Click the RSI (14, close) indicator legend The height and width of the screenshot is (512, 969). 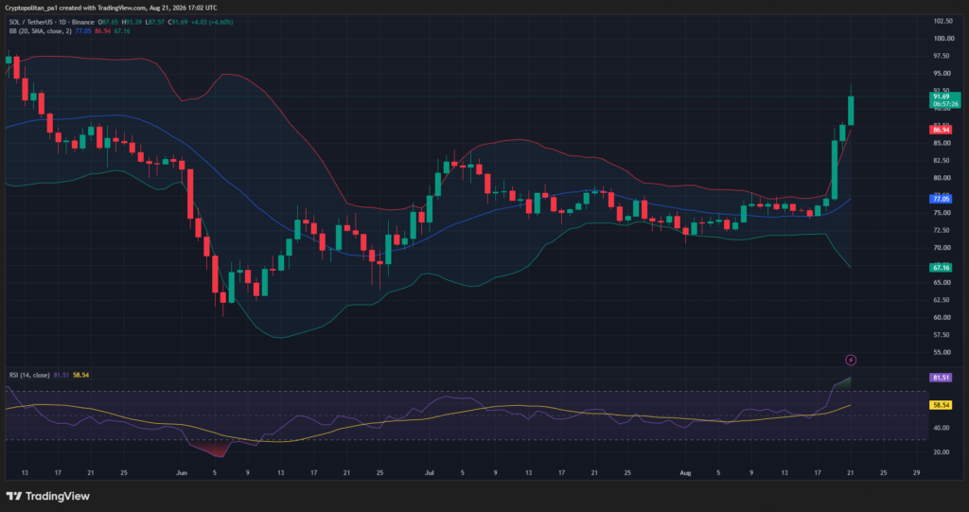(x=29, y=376)
